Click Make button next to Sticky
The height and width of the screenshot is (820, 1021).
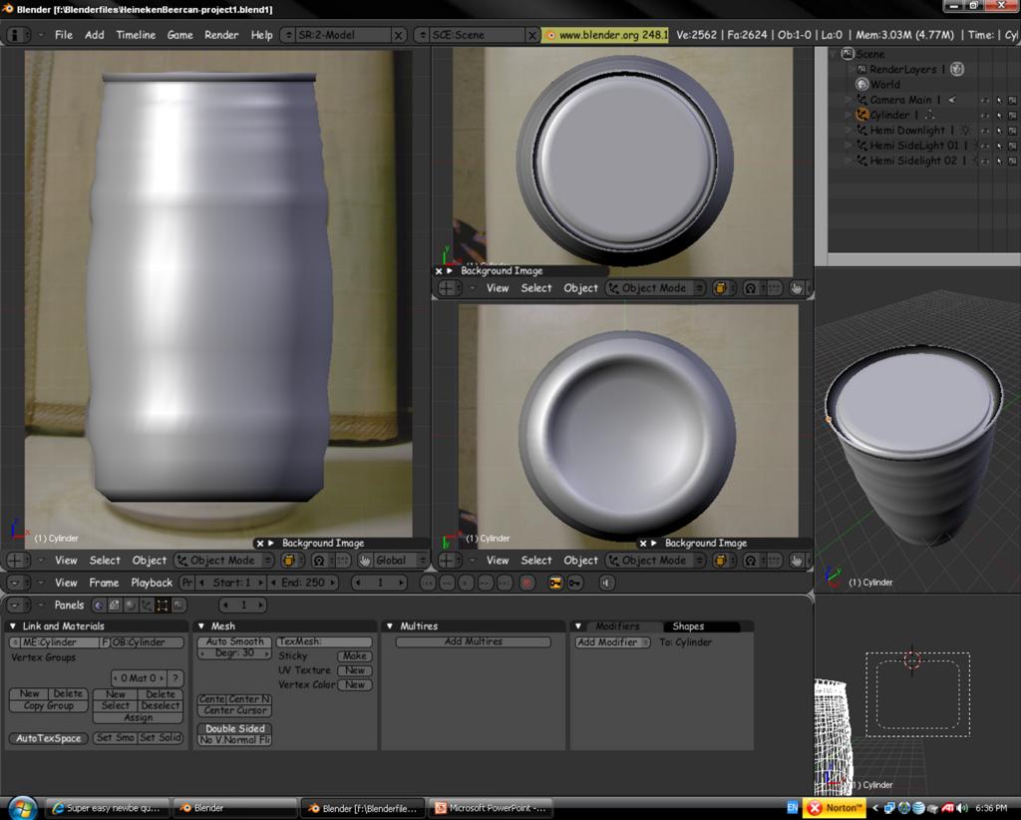coord(355,655)
